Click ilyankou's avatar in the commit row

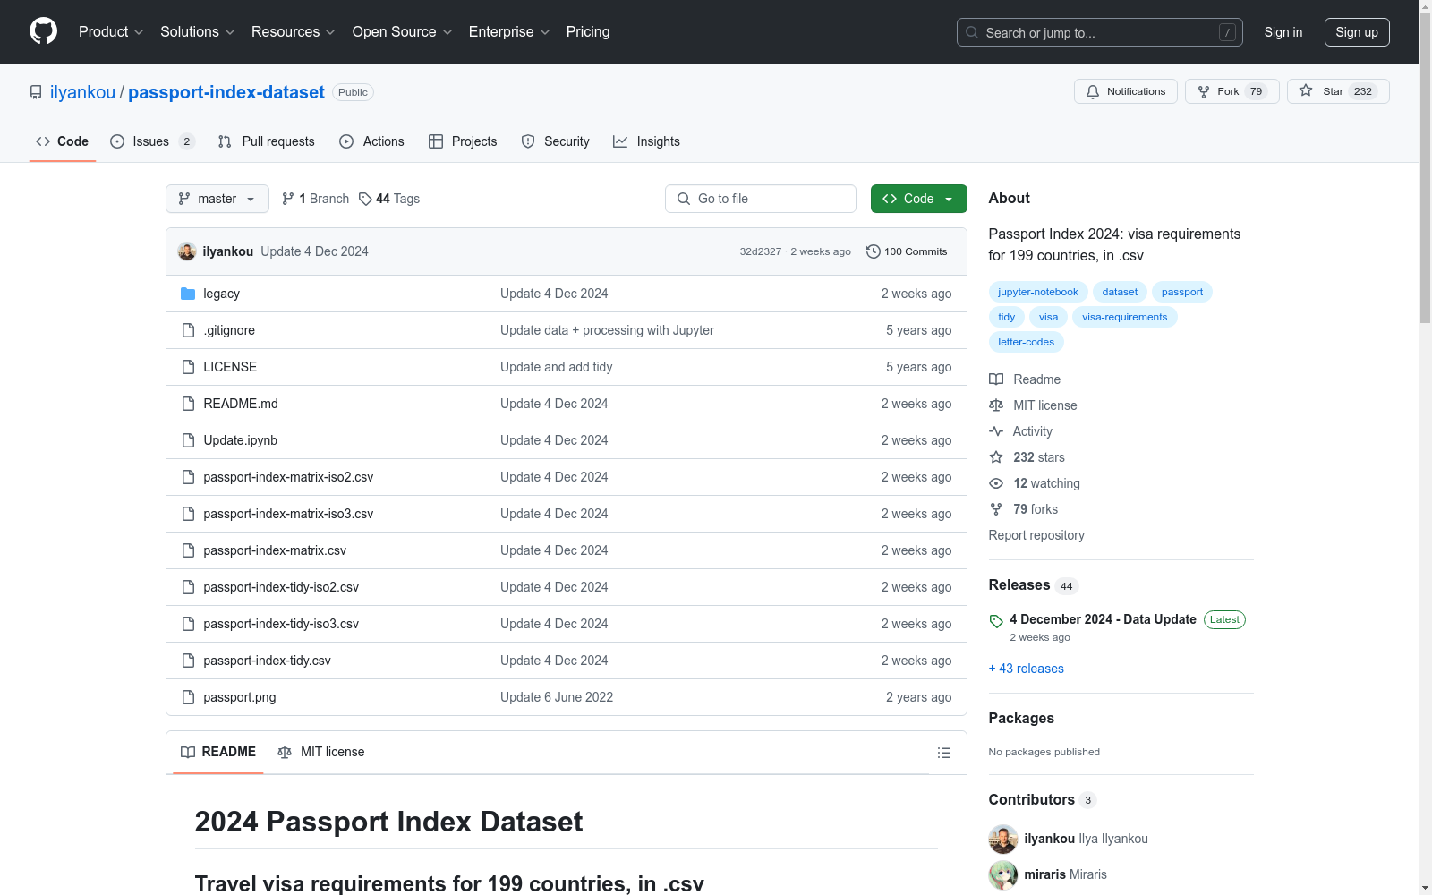(x=187, y=251)
